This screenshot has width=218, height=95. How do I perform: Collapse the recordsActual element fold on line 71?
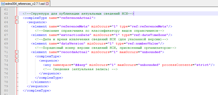click(17, 52)
